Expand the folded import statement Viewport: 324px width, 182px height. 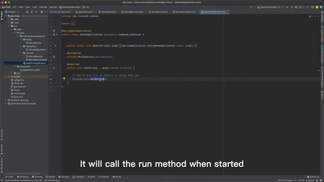tap(73, 24)
